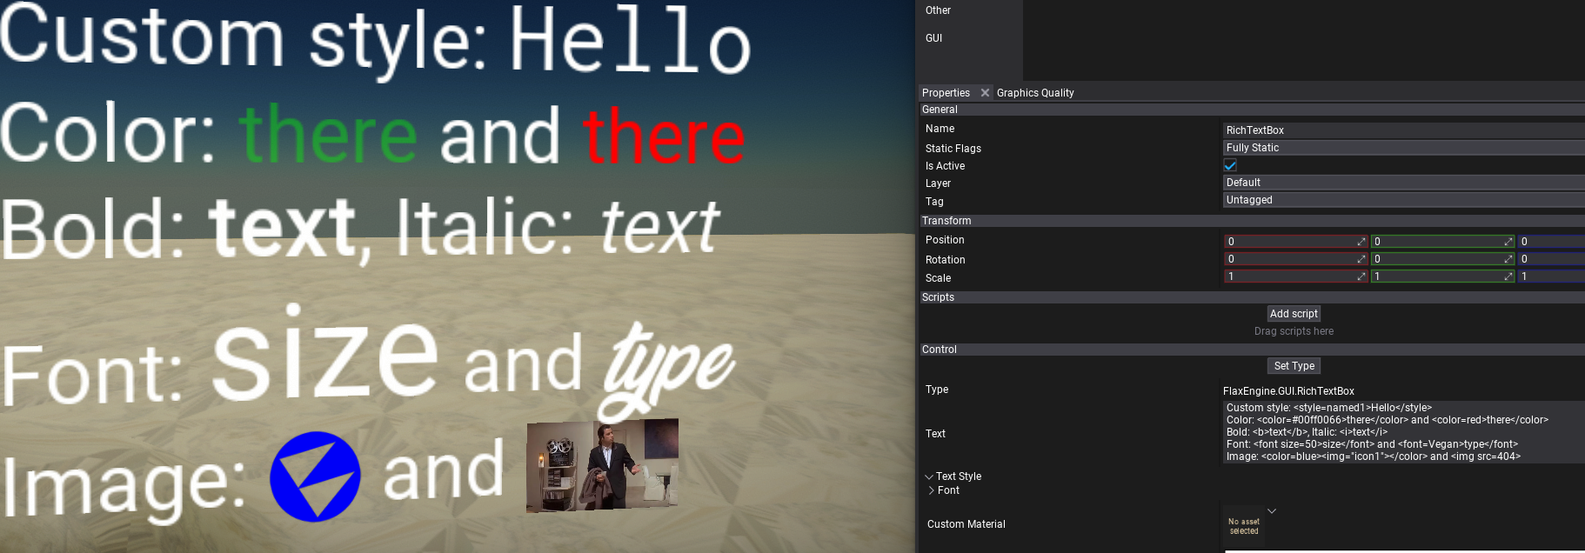Open the Static Flags dropdown

pyautogui.click(x=1402, y=148)
